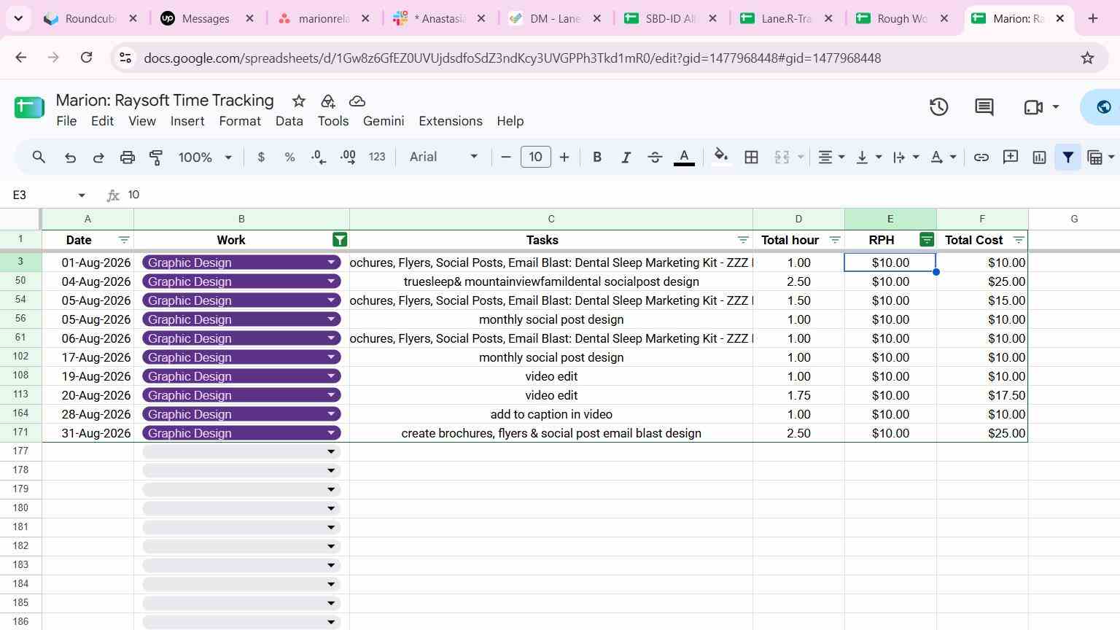Open the fill color picker
This screenshot has height=630, width=1120.
(721, 157)
